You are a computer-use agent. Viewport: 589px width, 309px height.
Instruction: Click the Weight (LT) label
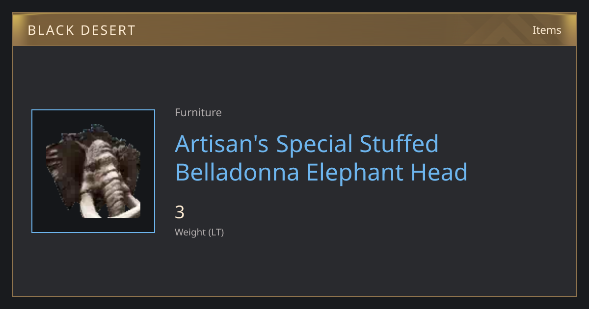199,232
